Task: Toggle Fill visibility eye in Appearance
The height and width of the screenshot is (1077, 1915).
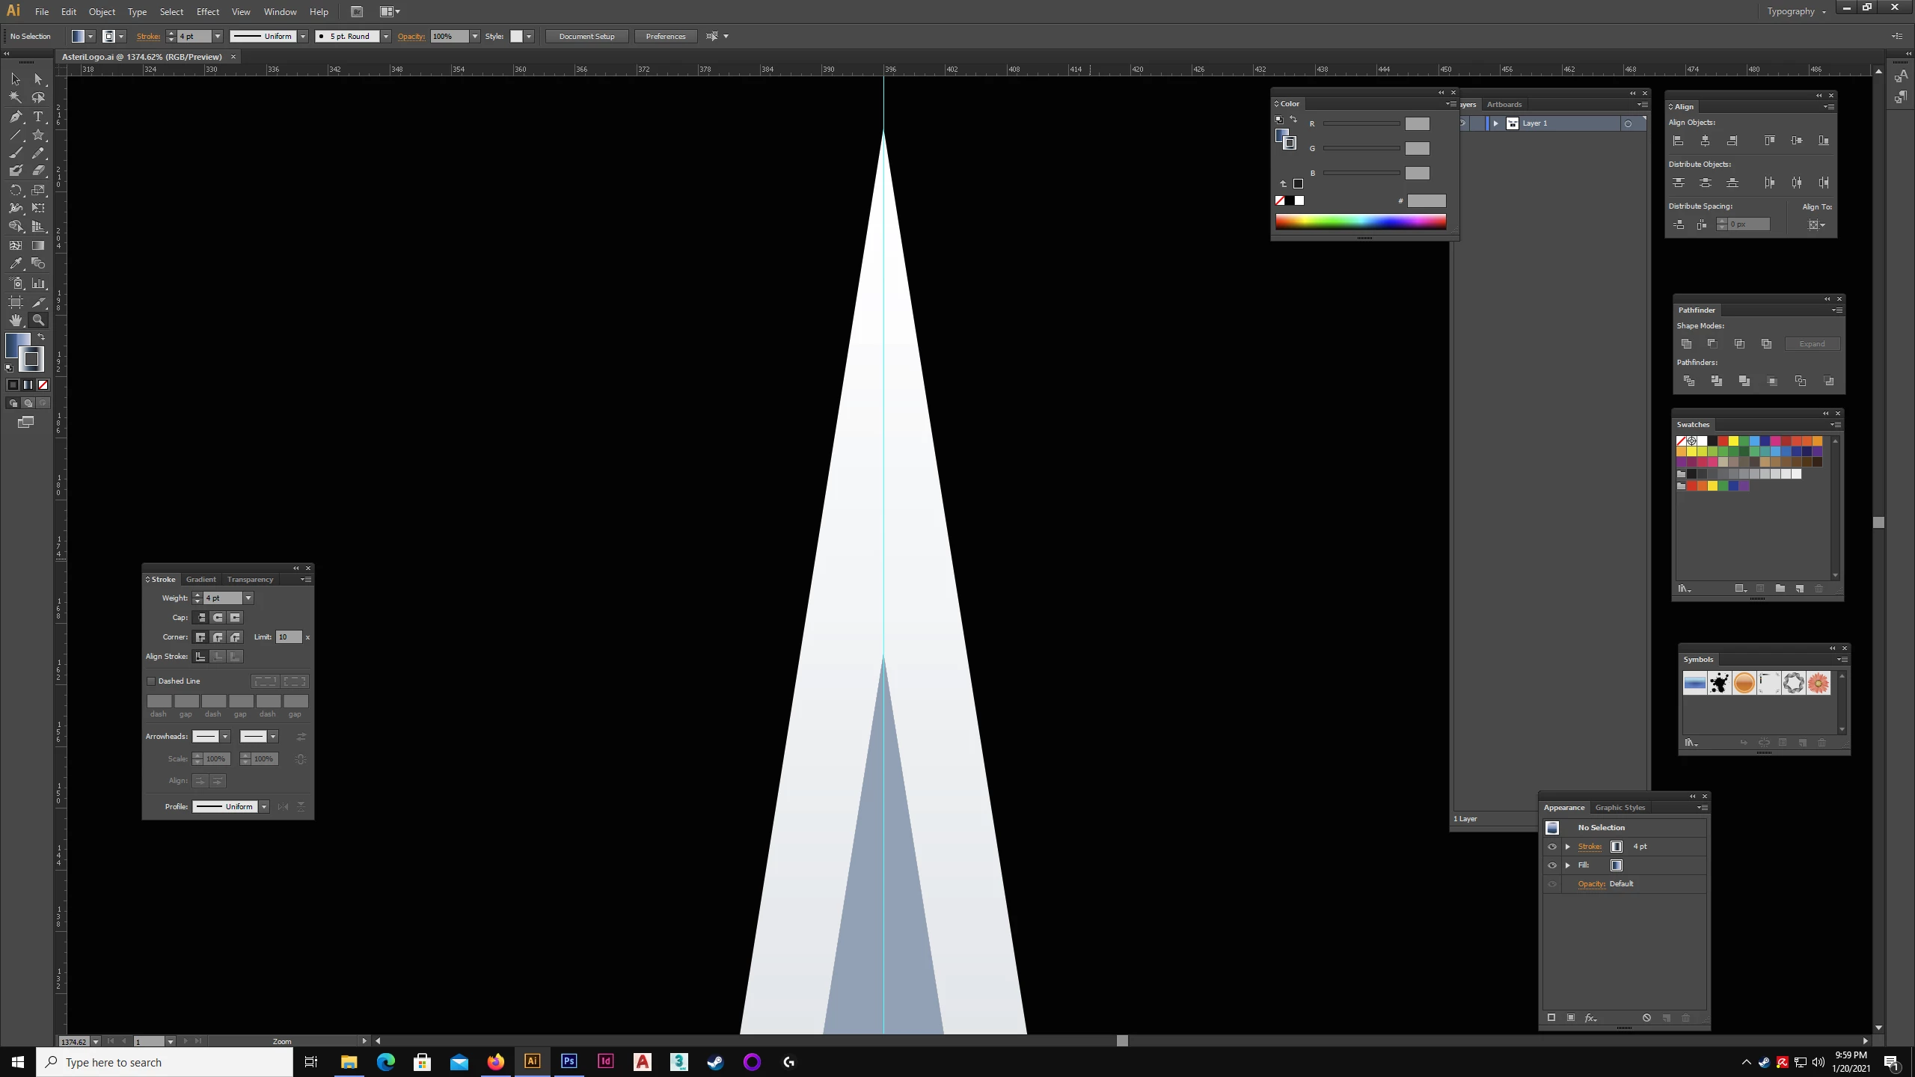Action: (1552, 865)
